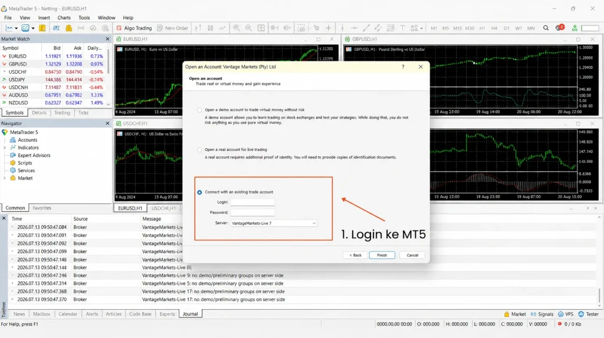Click the Password input field
The height and width of the screenshot is (338, 604).
tap(252, 212)
